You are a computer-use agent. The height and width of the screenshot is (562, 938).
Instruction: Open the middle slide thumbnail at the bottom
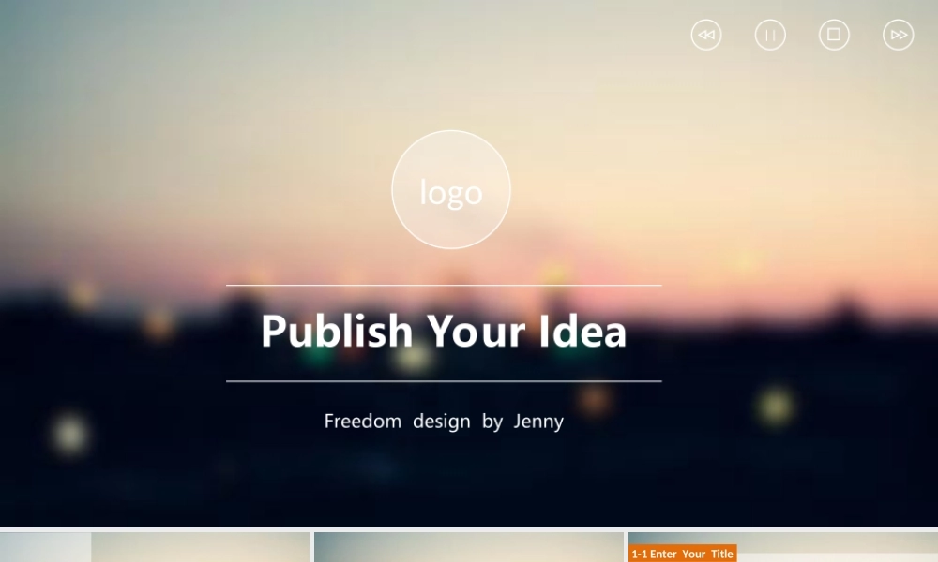468,547
